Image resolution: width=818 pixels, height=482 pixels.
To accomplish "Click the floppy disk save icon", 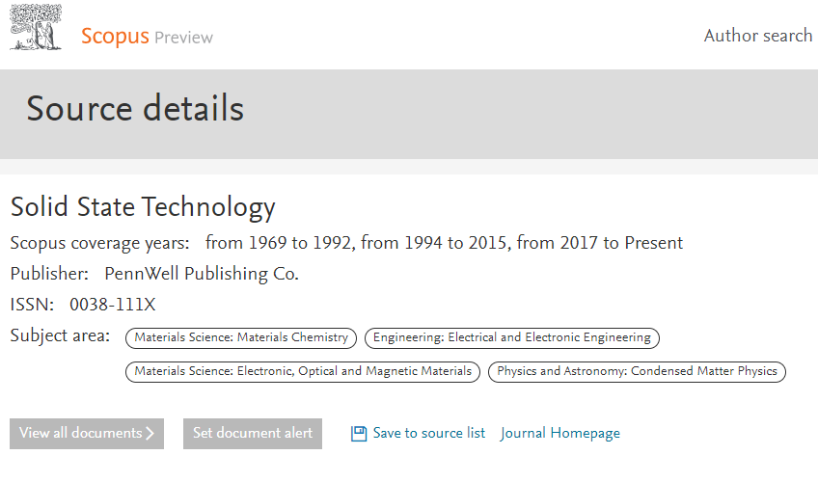I will (359, 434).
